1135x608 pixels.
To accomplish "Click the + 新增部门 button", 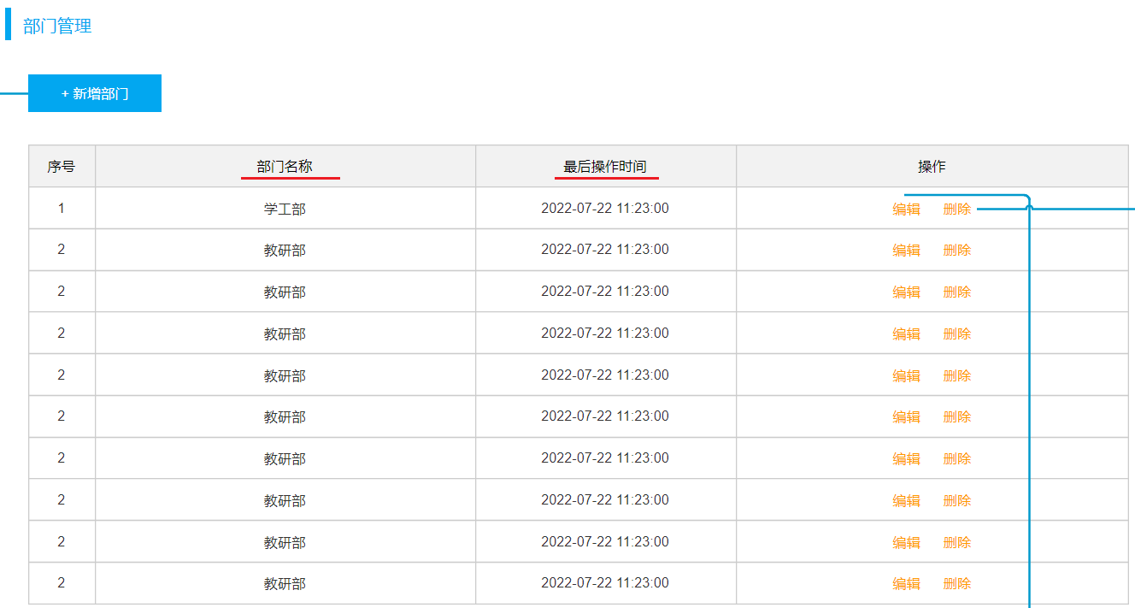I will 95,93.
